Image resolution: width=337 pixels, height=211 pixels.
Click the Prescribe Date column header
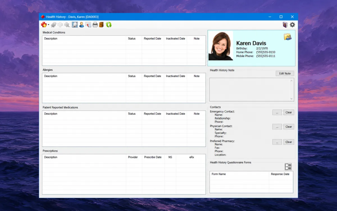pyautogui.click(x=153, y=157)
